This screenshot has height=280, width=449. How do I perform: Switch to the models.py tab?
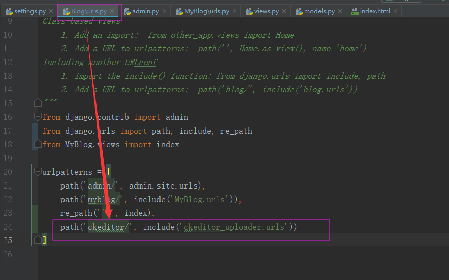click(x=319, y=11)
